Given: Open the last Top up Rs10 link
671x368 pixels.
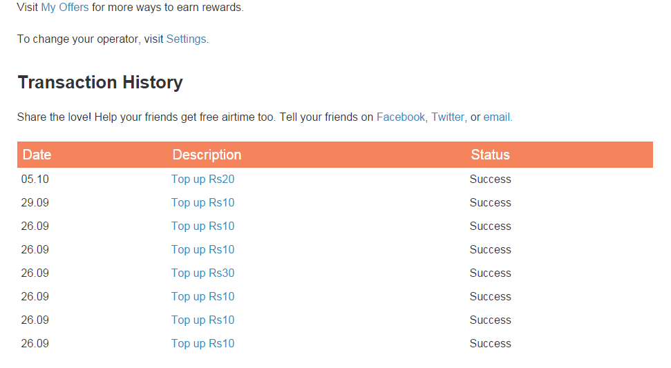Looking at the screenshot, I should tap(202, 343).
